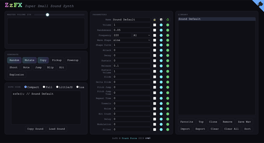
Task: Tick the lock checkbox for Sustain Volume
Action: (154, 71)
